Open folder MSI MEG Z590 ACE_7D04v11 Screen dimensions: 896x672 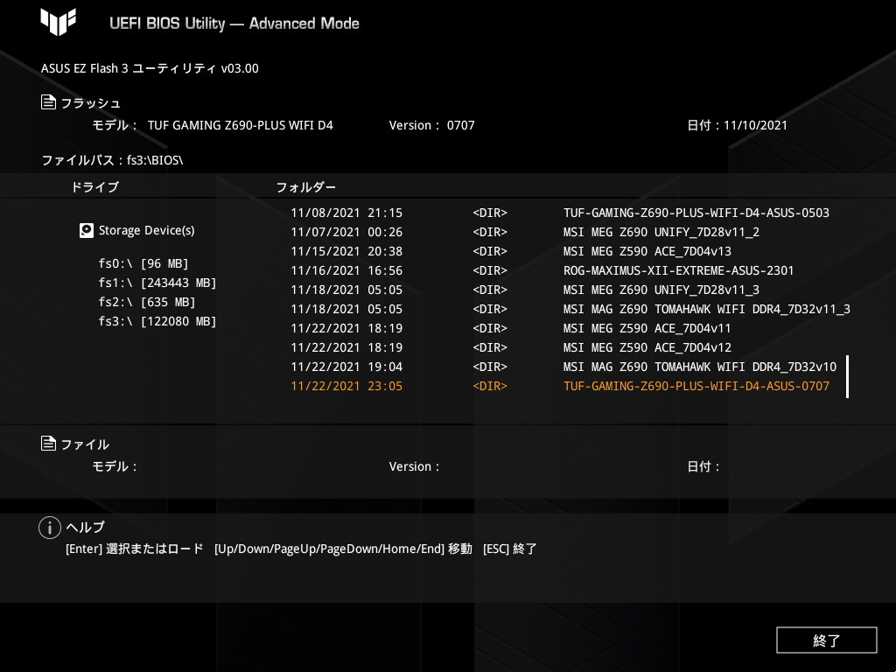pyautogui.click(x=647, y=329)
